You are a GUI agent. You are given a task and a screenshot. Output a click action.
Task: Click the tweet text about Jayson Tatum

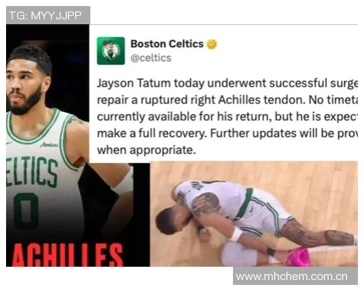coord(227,116)
